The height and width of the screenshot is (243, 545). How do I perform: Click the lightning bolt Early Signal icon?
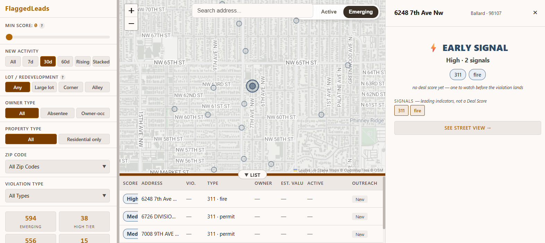click(433, 48)
